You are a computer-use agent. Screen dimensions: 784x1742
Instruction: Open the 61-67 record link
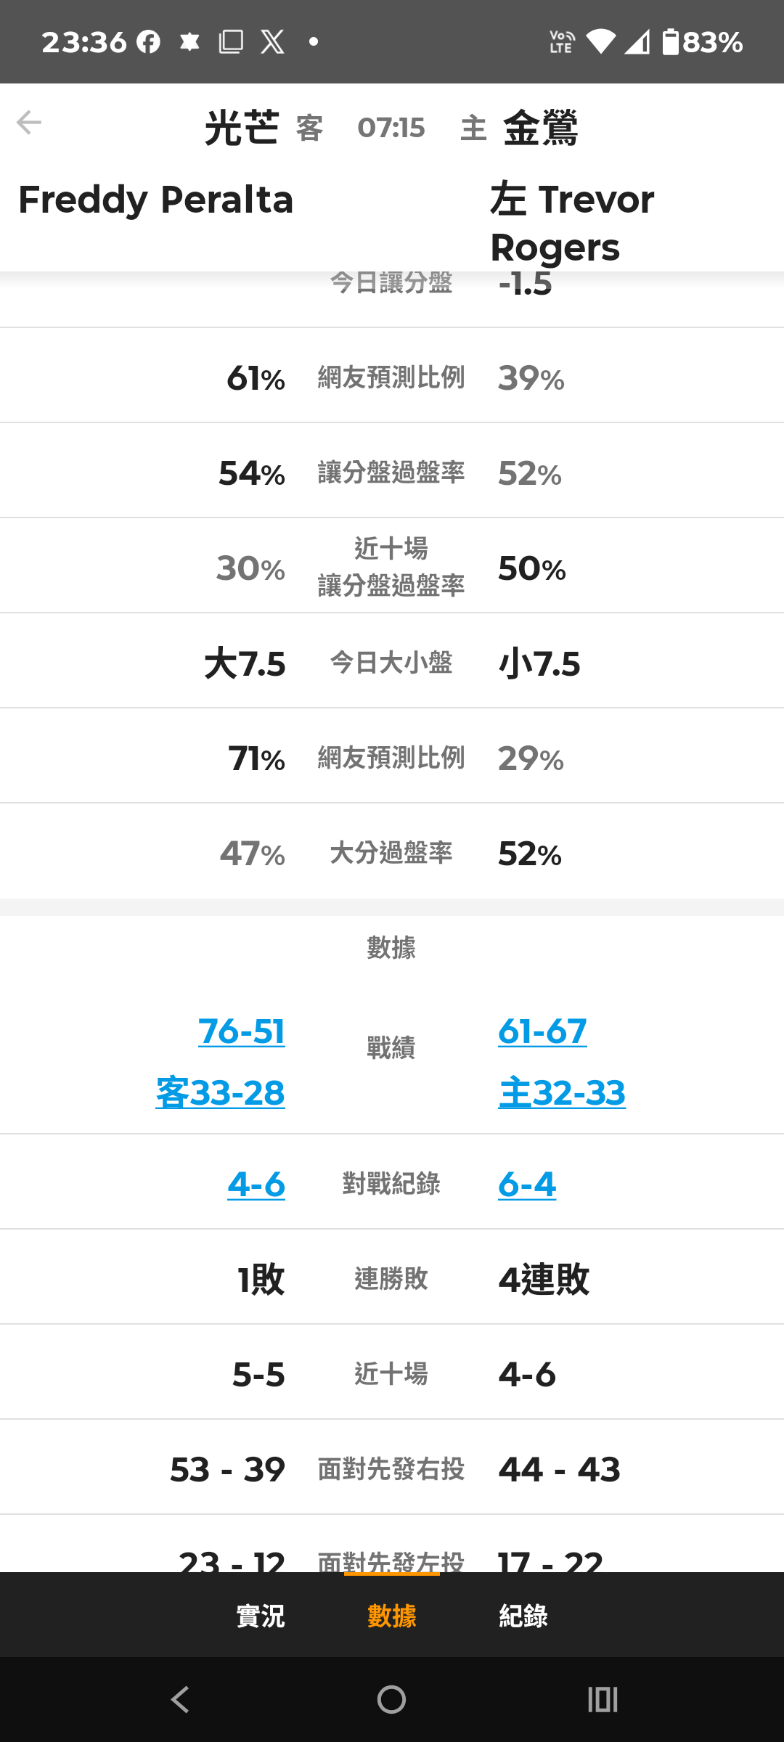[x=542, y=1031]
